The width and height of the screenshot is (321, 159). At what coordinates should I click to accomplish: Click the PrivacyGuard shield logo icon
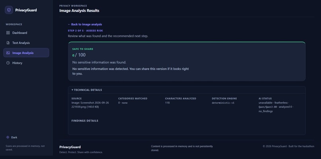(x=9, y=10)
